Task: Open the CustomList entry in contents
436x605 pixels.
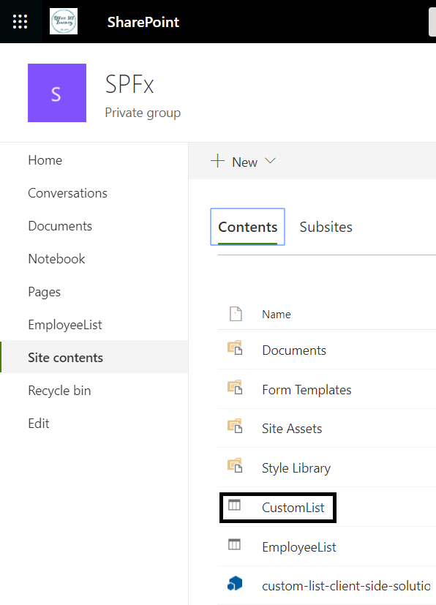Action: (x=293, y=508)
